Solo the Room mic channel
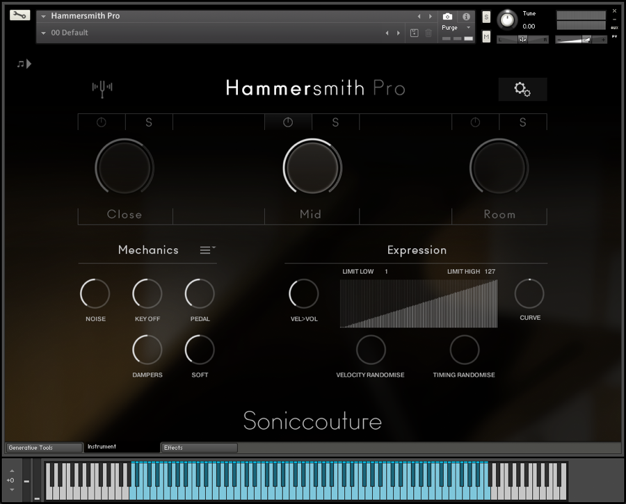This screenshot has width=626, height=504. coord(522,122)
